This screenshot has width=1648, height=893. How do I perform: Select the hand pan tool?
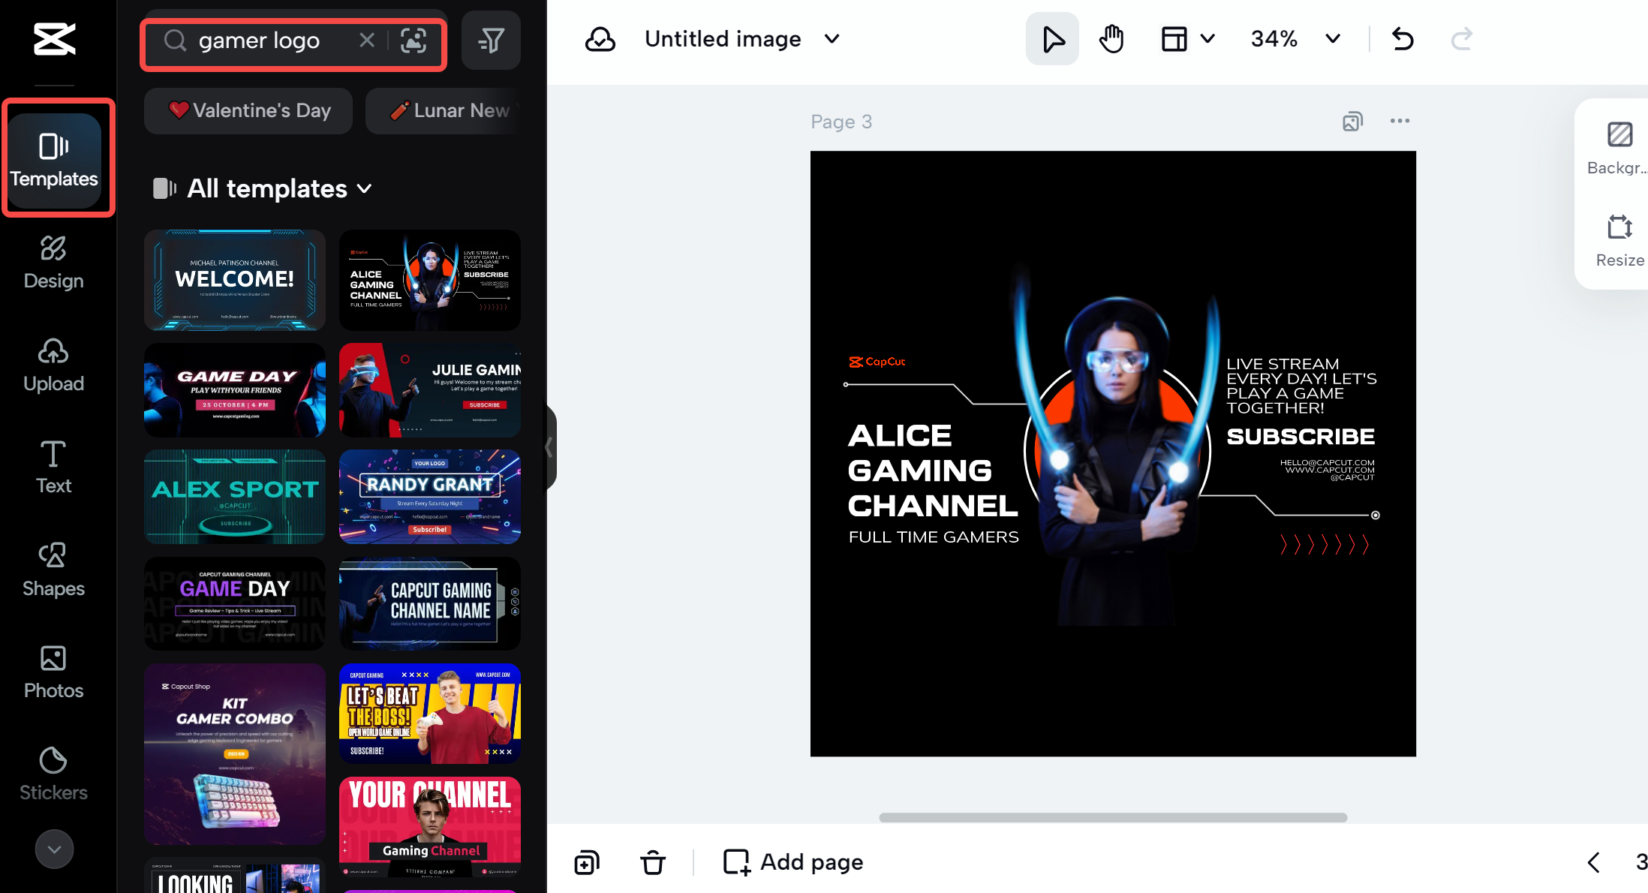[x=1111, y=39]
